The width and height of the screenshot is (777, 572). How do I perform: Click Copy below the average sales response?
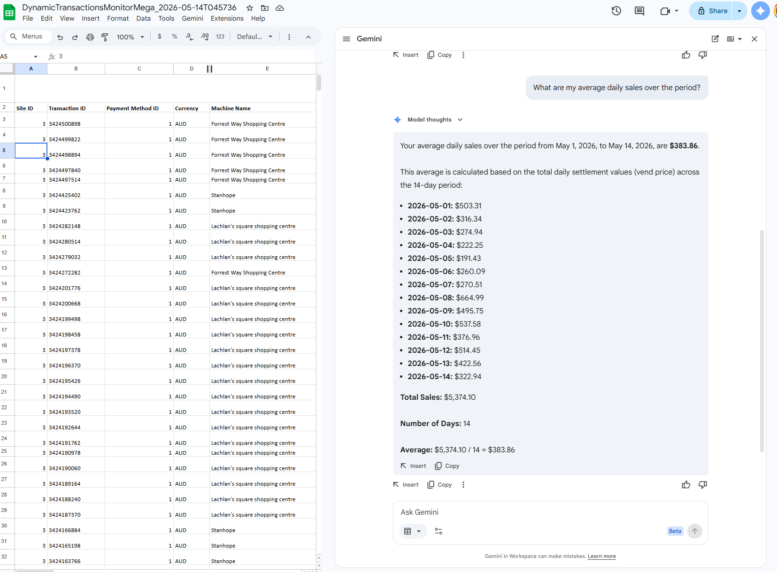pos(439,485)
